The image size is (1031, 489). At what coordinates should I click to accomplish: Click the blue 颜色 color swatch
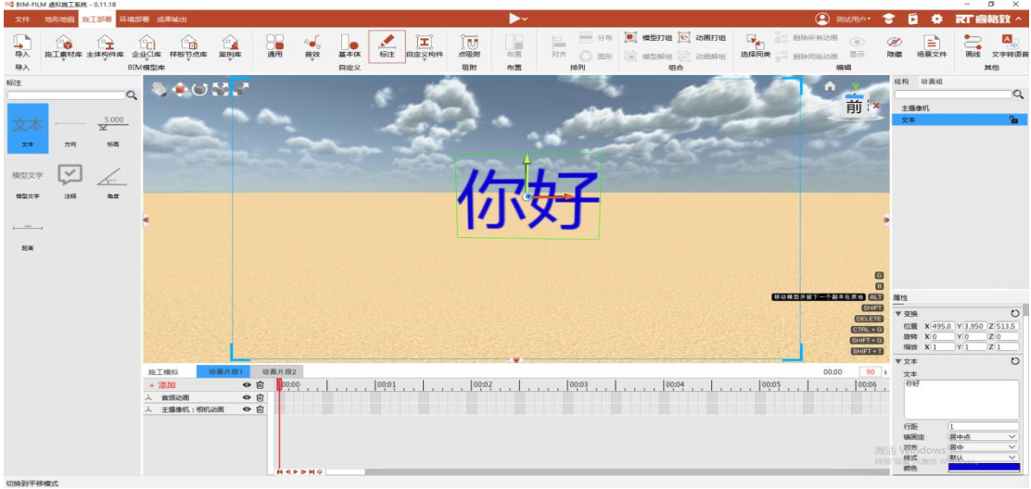tap(984, 468)
